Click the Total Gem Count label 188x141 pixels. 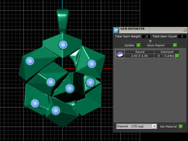[164, 36]
